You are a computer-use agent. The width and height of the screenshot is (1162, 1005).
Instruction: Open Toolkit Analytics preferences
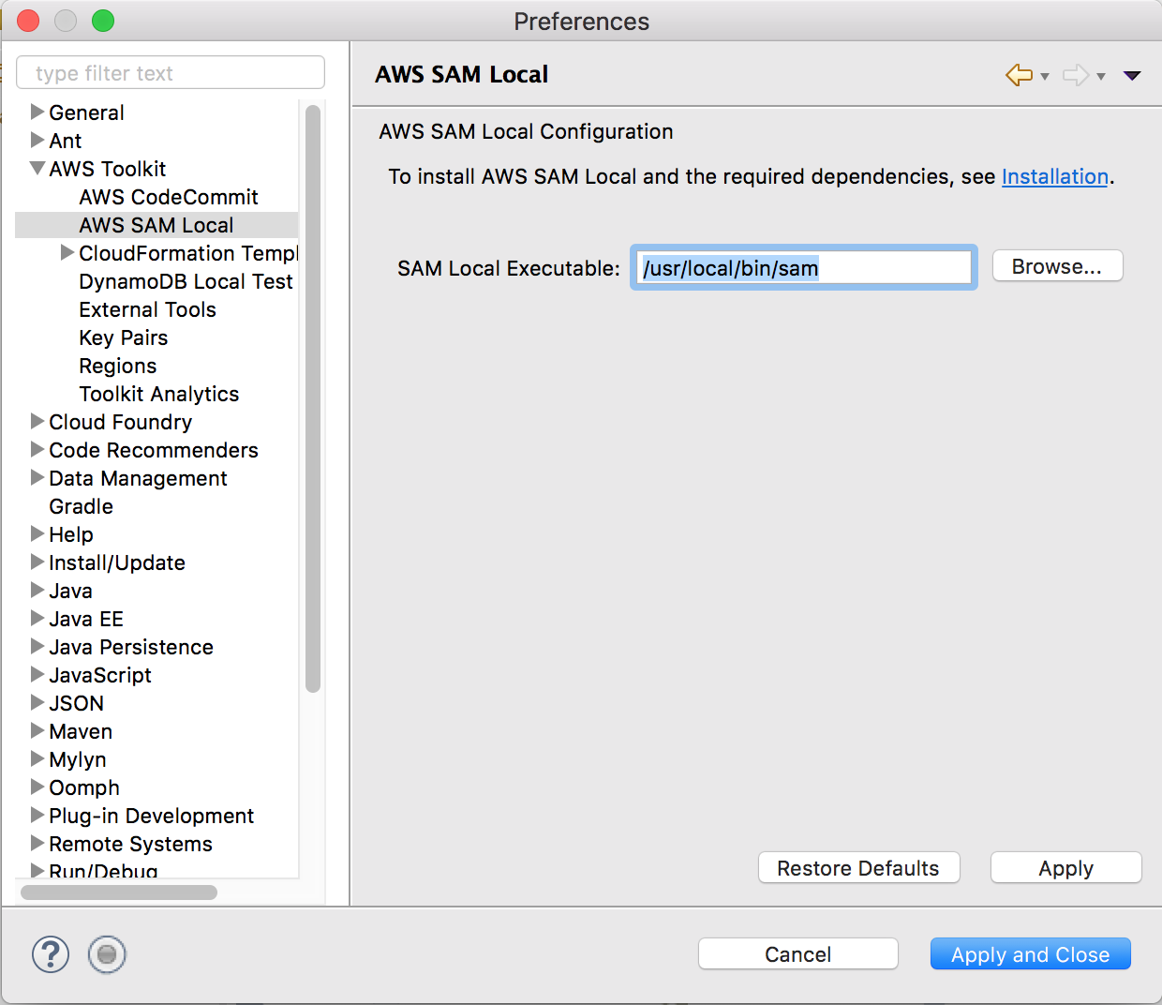(x=159, y=394)
